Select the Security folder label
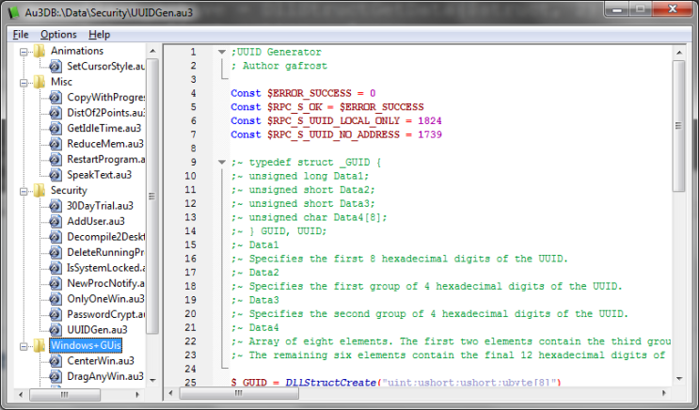This screenshot has height=410, width=699. pos(69,190)
